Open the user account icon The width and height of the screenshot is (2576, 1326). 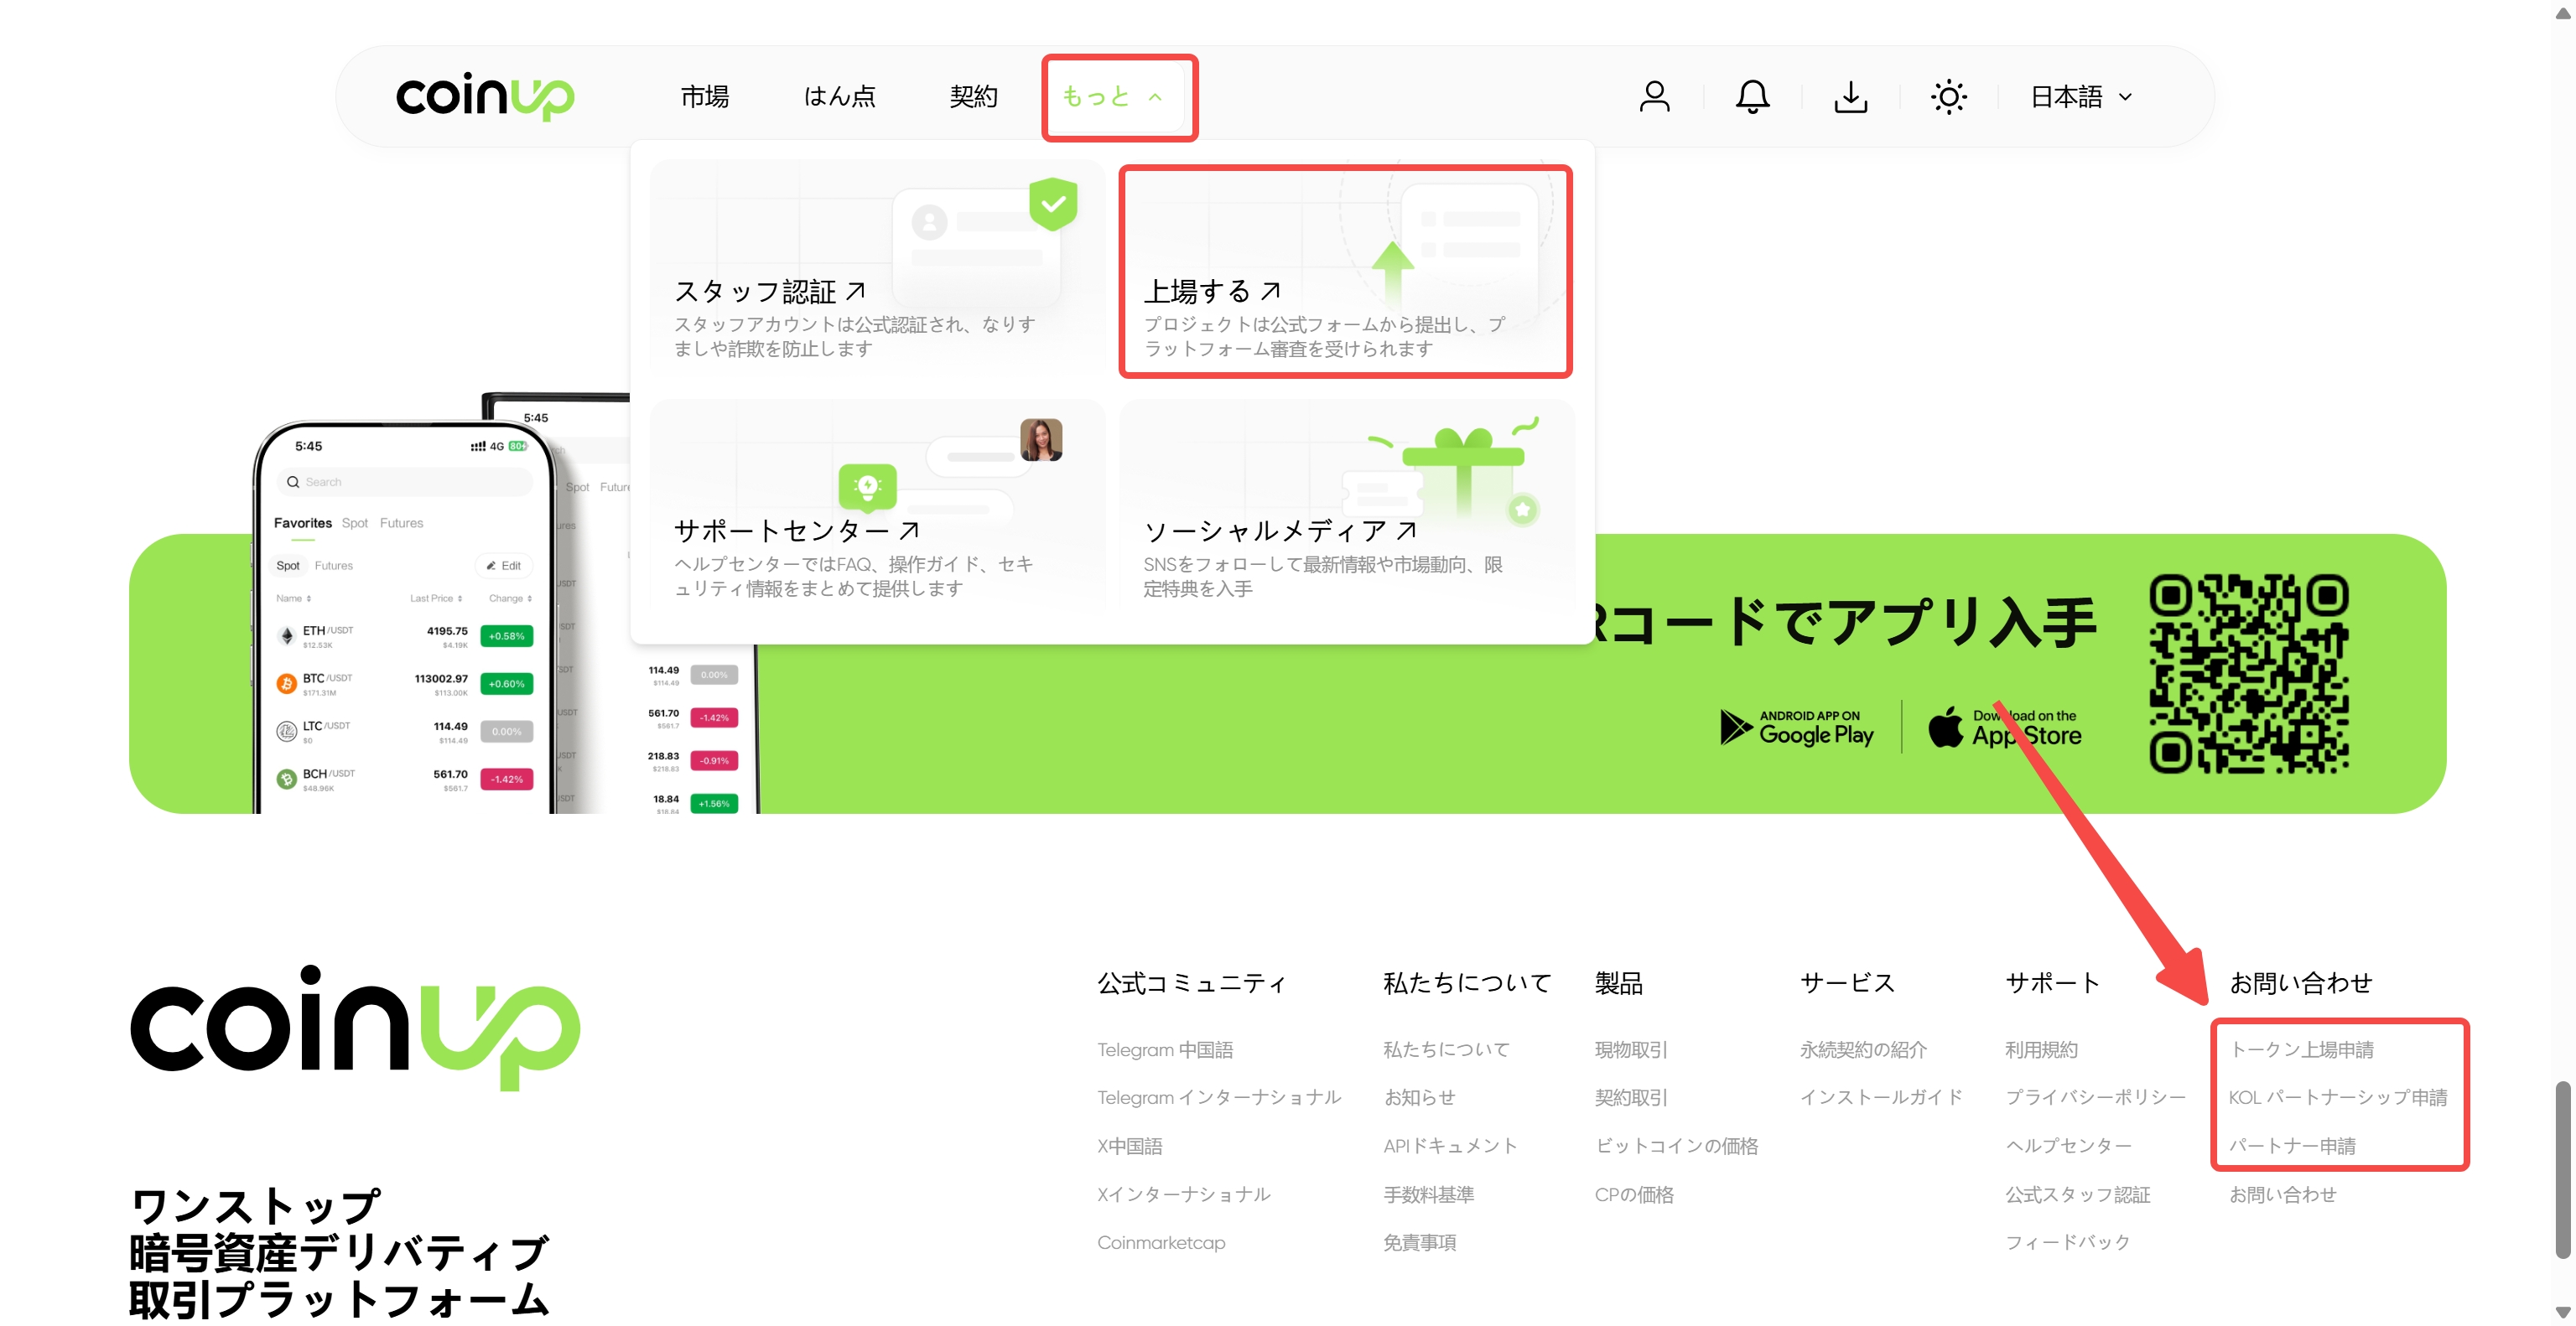1654,97
